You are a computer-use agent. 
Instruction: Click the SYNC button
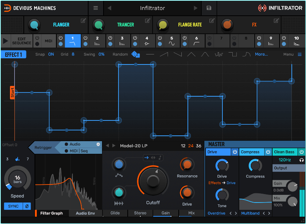pos(13,206)
